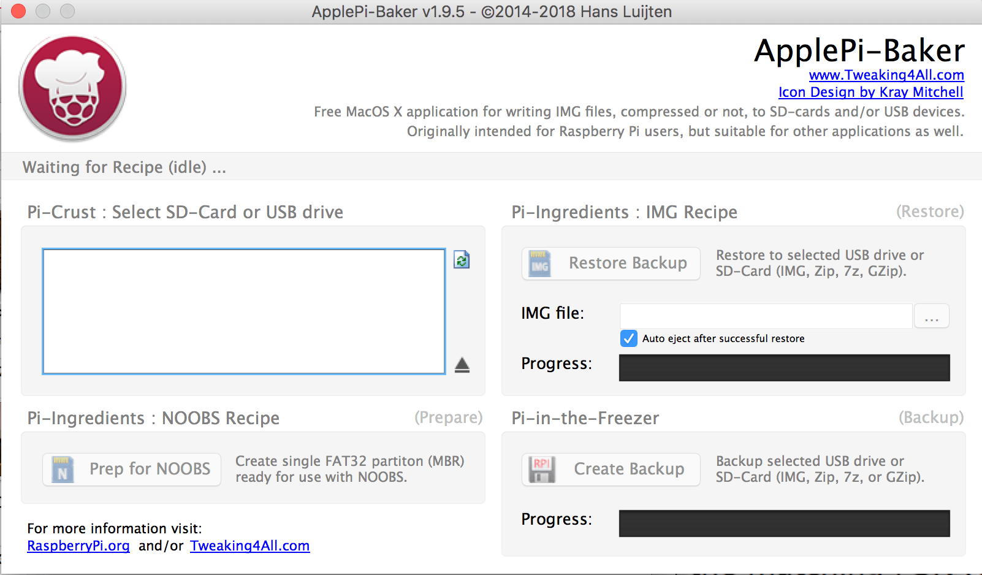Click the Backup progress bar

(x=784, y=524)
